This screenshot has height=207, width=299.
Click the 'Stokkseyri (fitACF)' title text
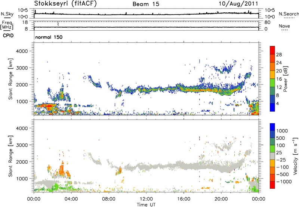[x=65, y=4]
